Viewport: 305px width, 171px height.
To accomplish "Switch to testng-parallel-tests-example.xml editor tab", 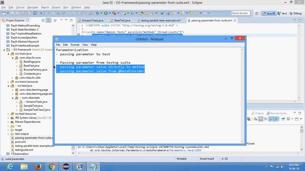I will tap(159, 20).
